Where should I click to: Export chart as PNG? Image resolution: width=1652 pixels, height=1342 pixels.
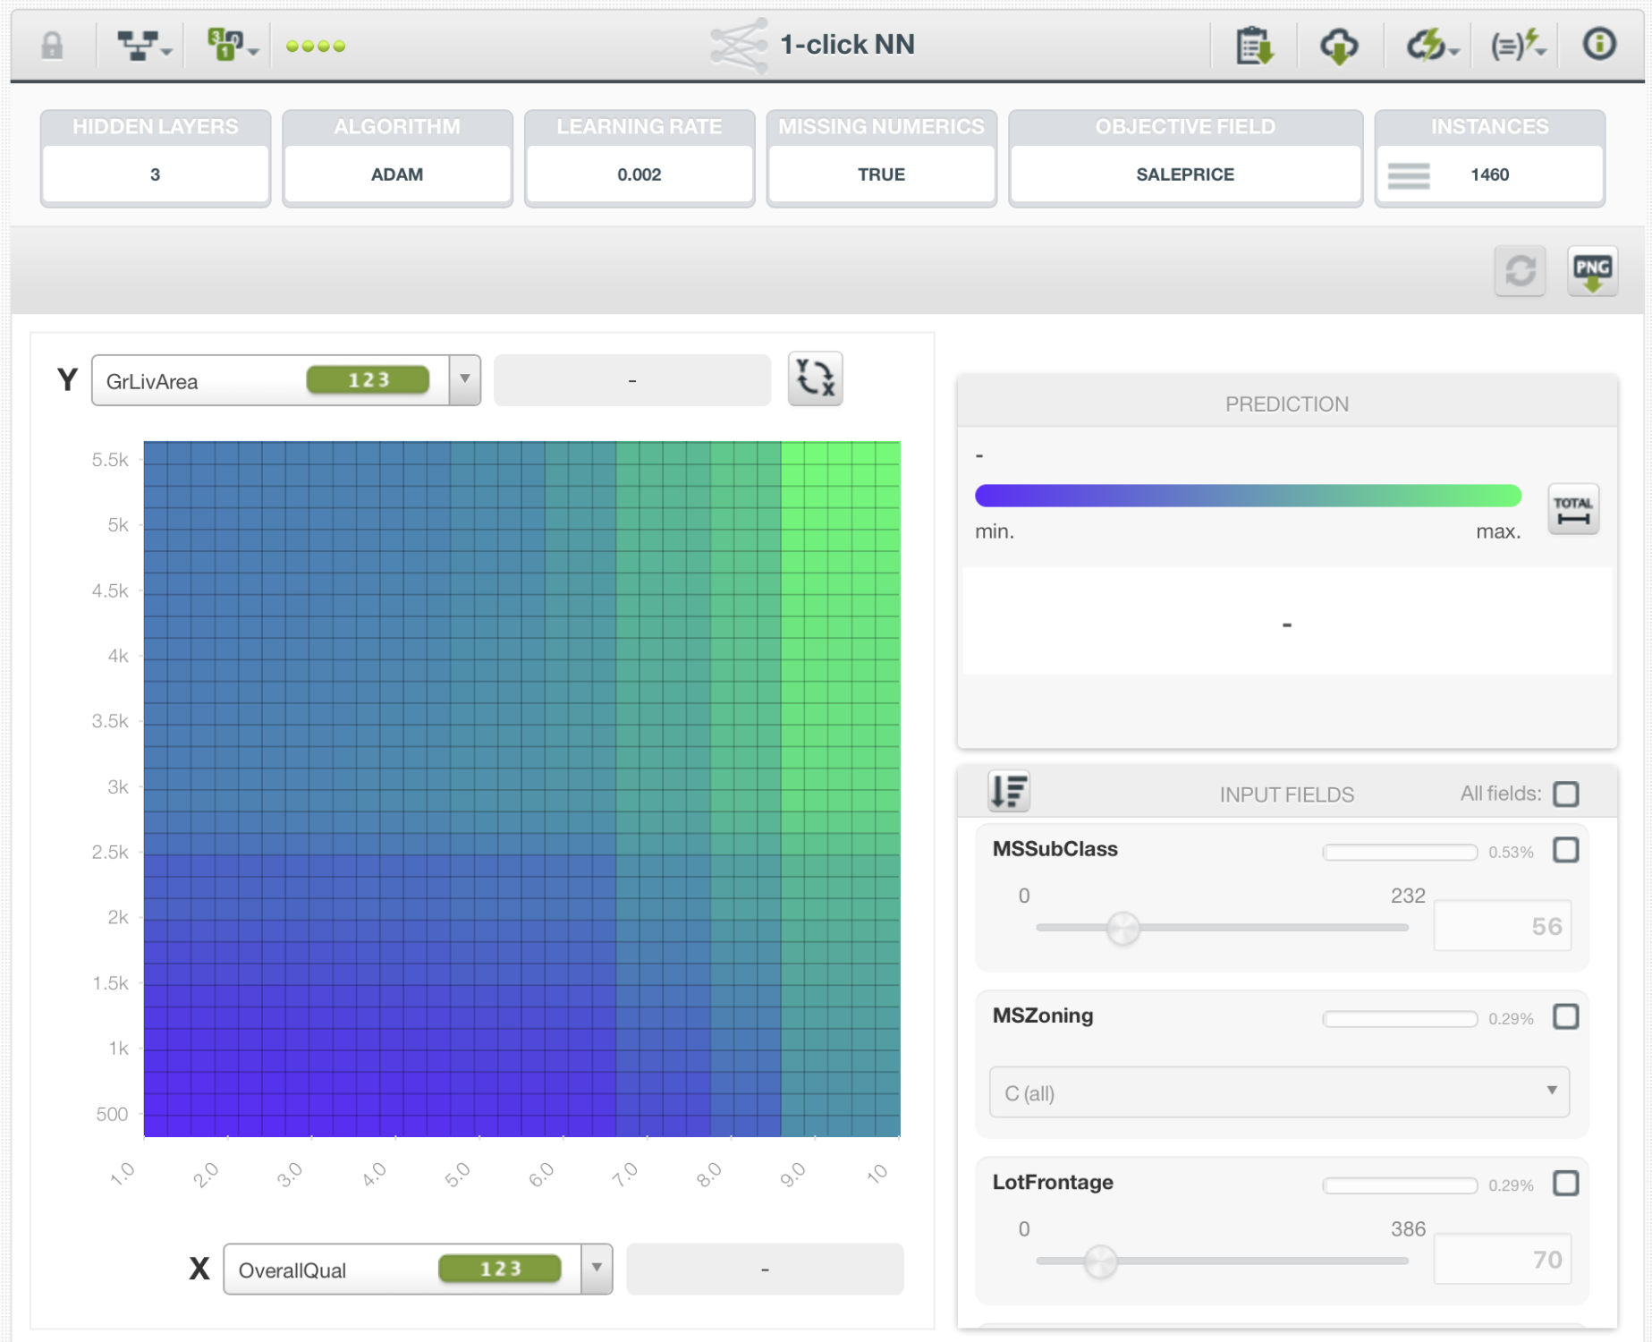click(x=1592, y=270)
